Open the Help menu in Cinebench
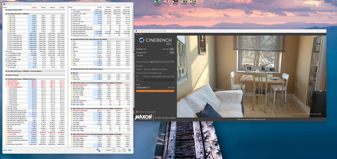This screenshot has width=337, height=159. (140, 34)
